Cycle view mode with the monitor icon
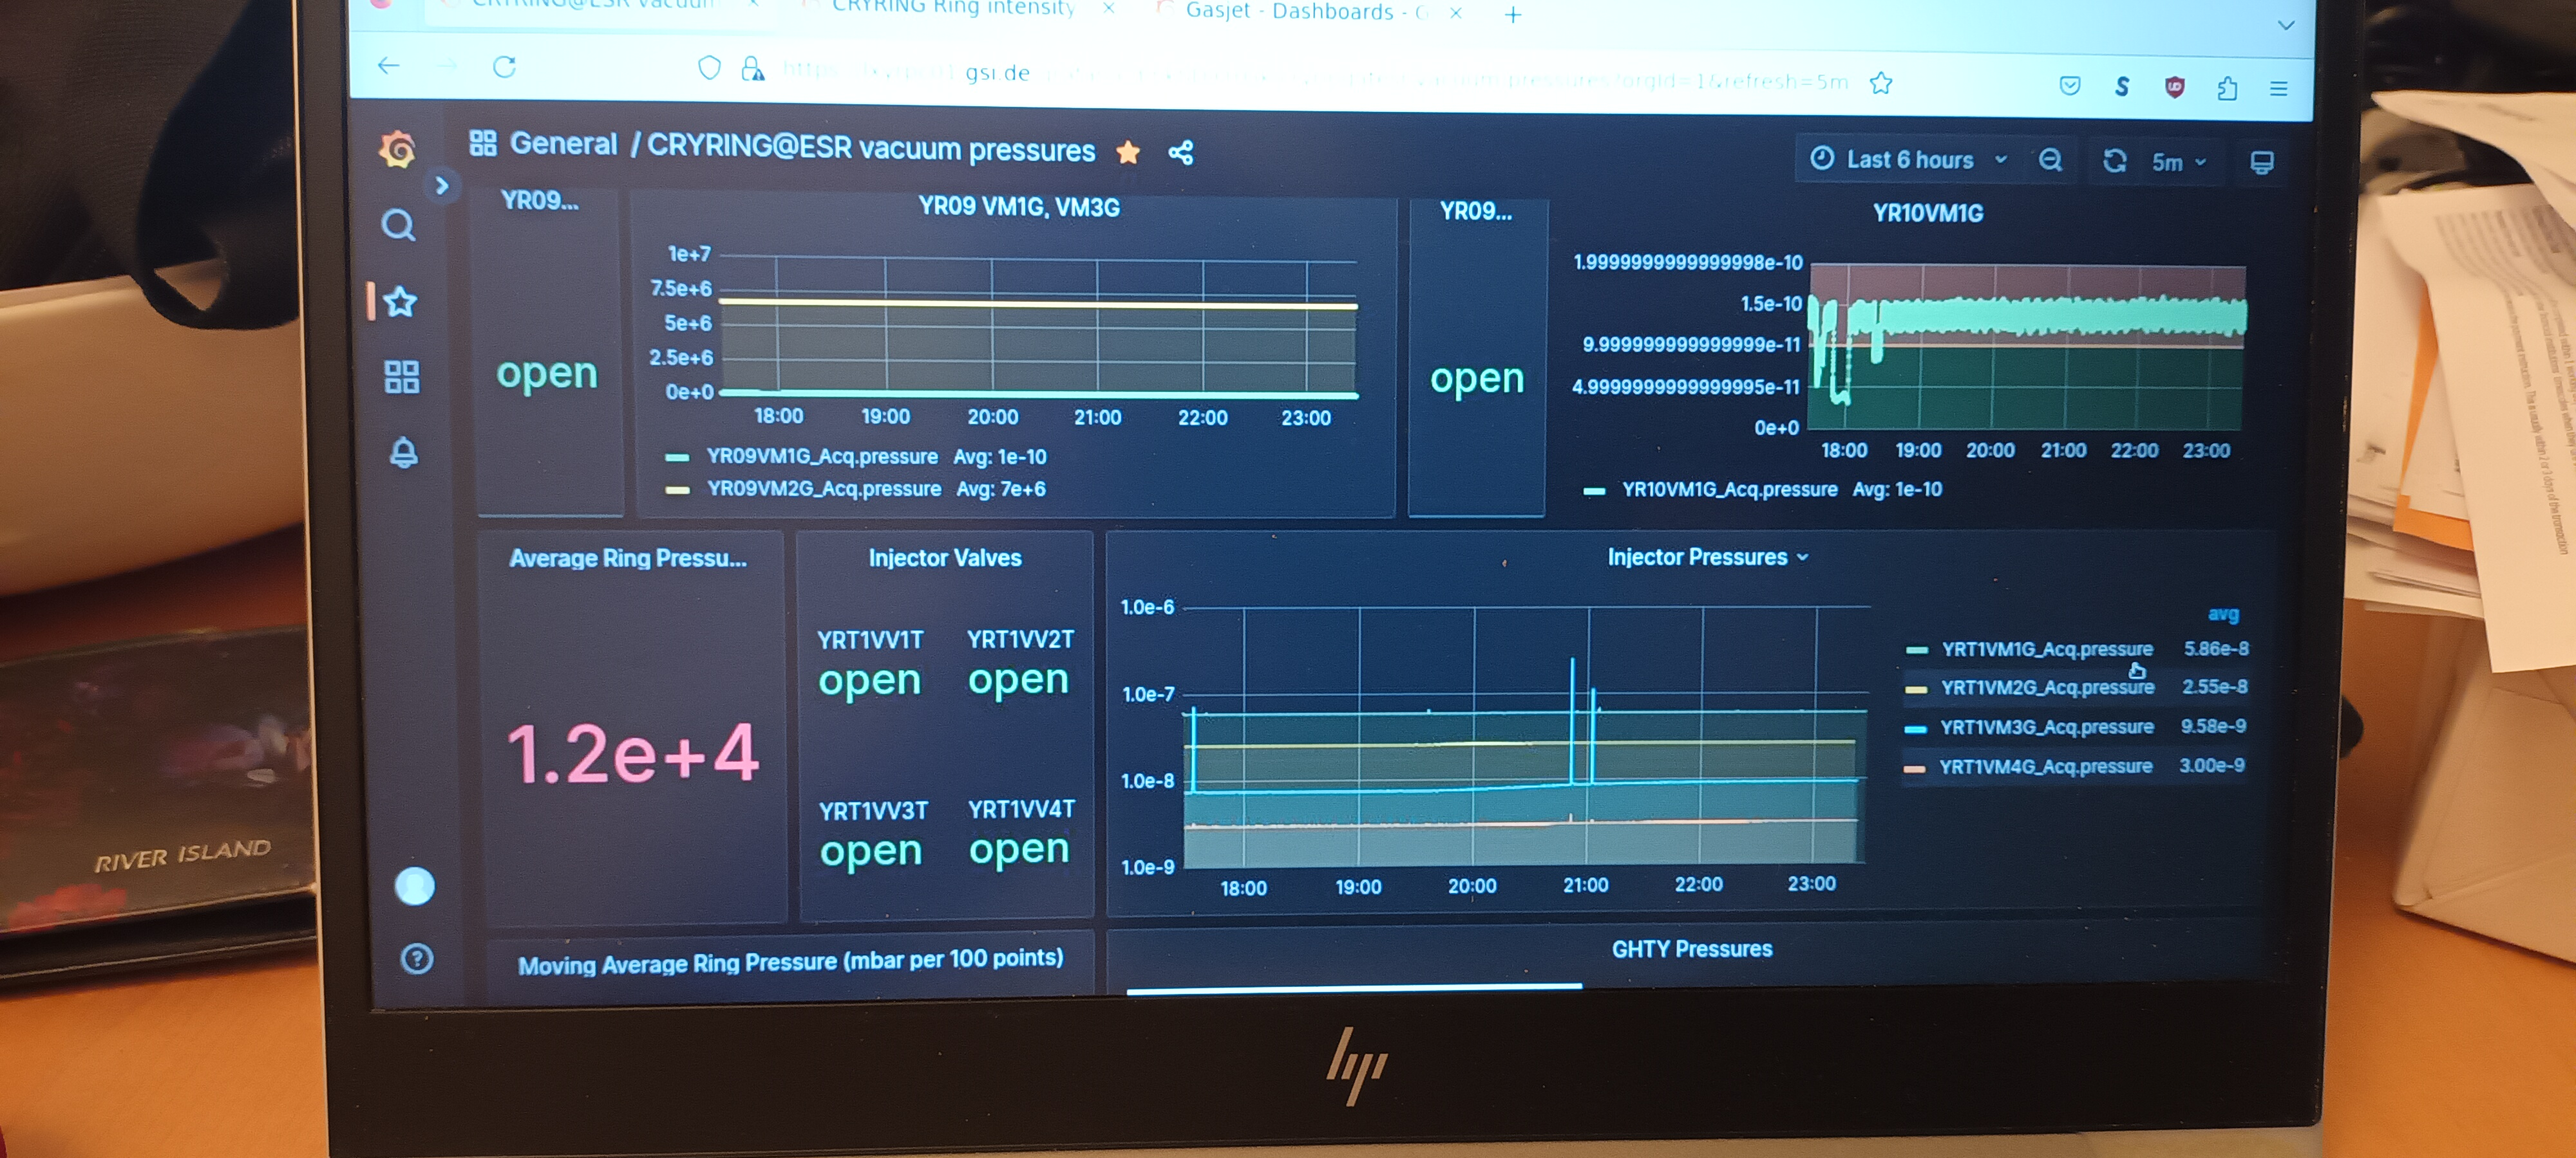This screenshot has height=1158, width=2576. 2262,163
